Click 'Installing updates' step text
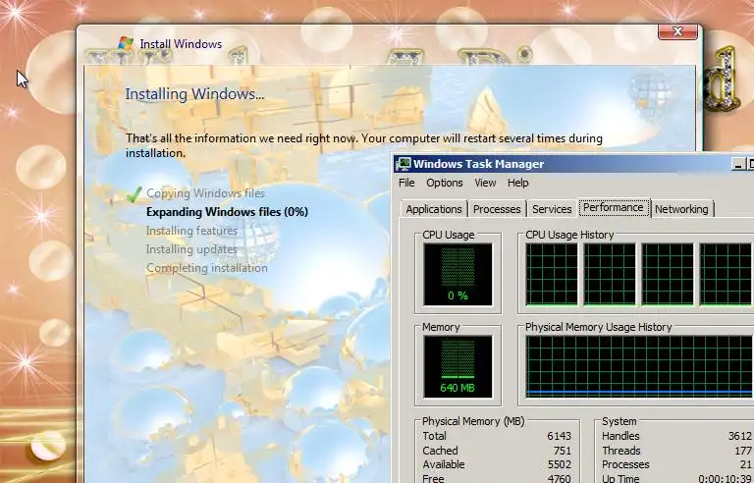The height and width of the screenshot is (483, 754). coord(191,249)
